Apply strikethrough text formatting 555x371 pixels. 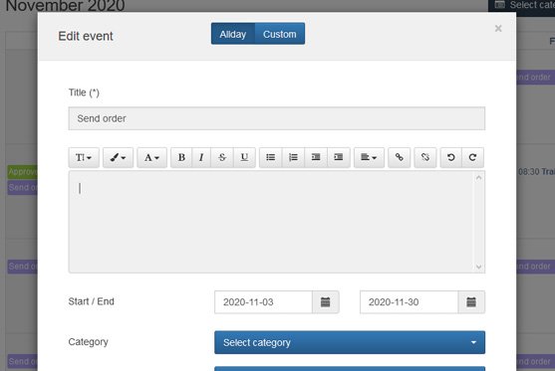pyautogui.click(x=222, y=157)
